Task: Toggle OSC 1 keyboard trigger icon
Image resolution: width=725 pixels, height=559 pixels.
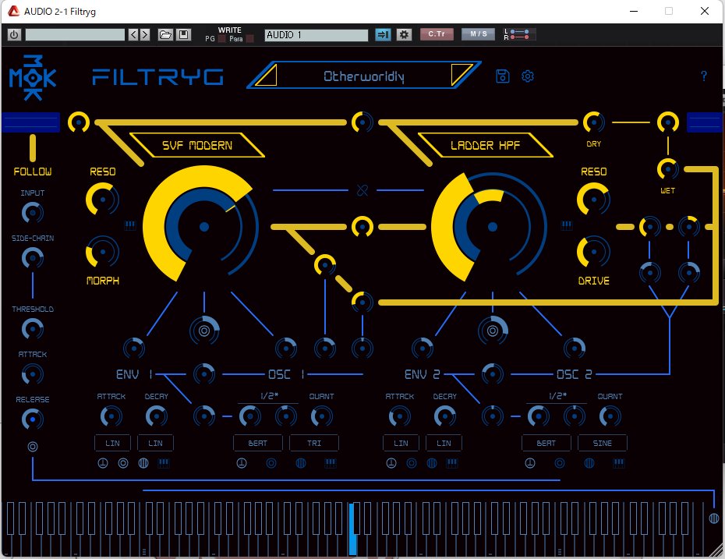Action: 330,463
